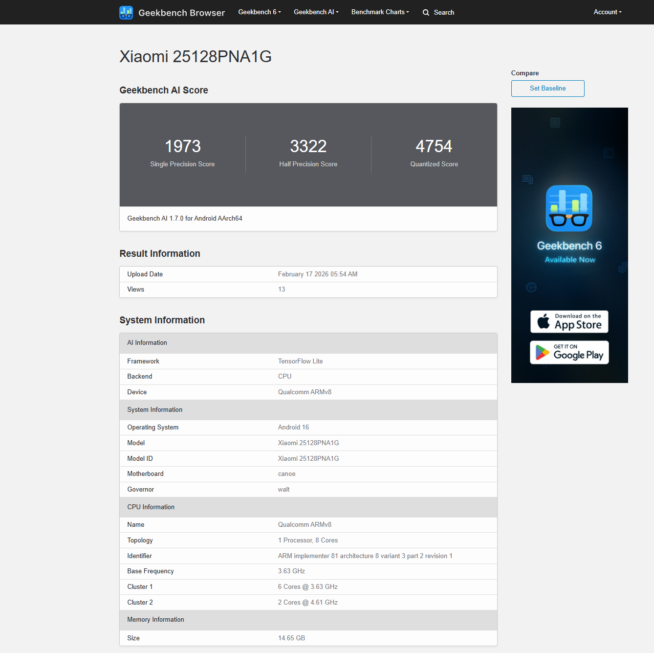Screen dimensions: 654x653
Task: Click the Geekbench 6 app icon in the ad
Action: click(x=569, y=208)
